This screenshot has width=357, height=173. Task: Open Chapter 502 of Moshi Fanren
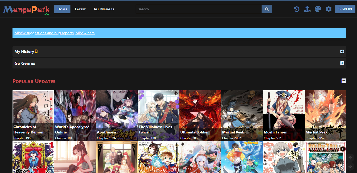(272, 138)
